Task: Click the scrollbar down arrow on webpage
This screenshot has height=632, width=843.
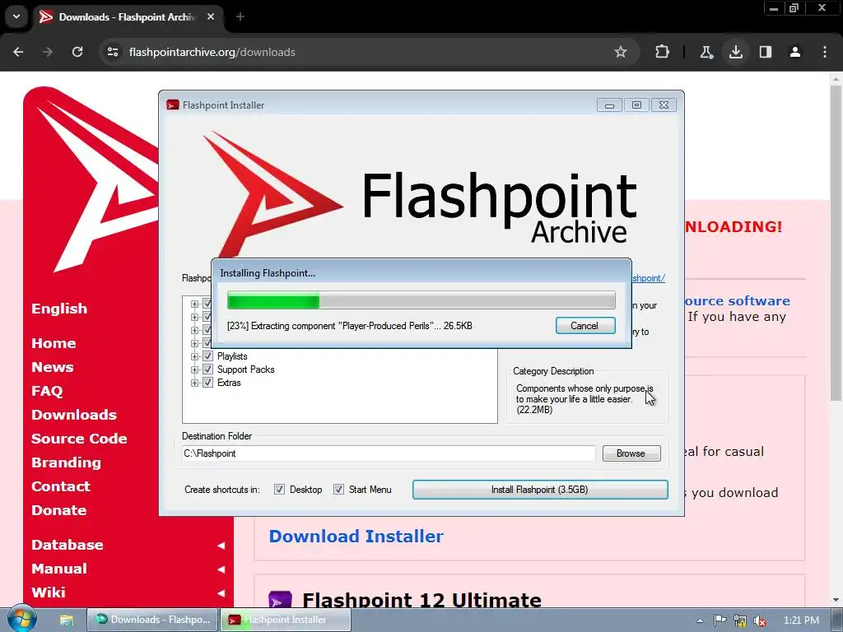Action: click(x=836, y=600)
